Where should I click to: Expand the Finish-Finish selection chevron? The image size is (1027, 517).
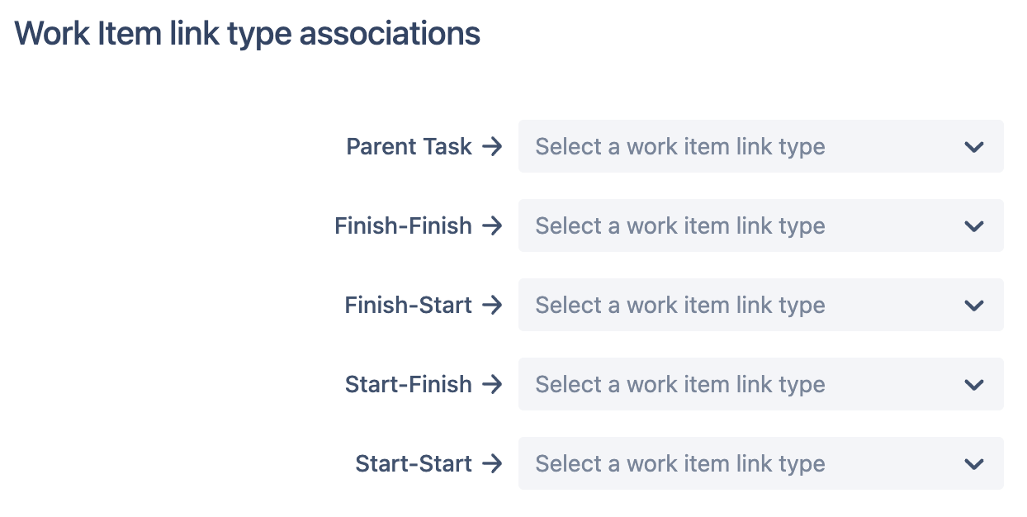coord(974,225)
